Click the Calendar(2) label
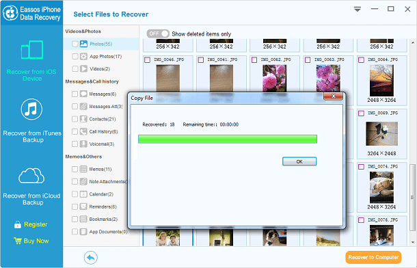 click(101, 194)
